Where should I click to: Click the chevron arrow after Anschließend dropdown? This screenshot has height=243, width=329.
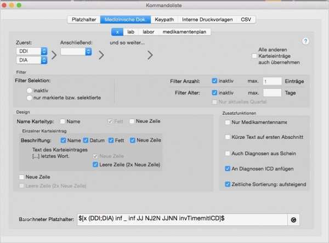click(x=101, y=55)
